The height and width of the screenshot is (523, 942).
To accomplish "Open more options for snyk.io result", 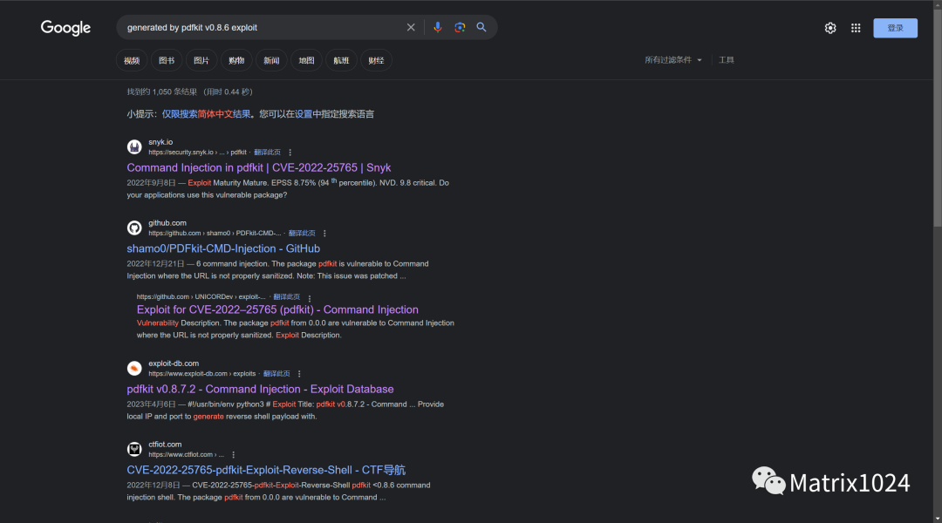I will point(290,153).
